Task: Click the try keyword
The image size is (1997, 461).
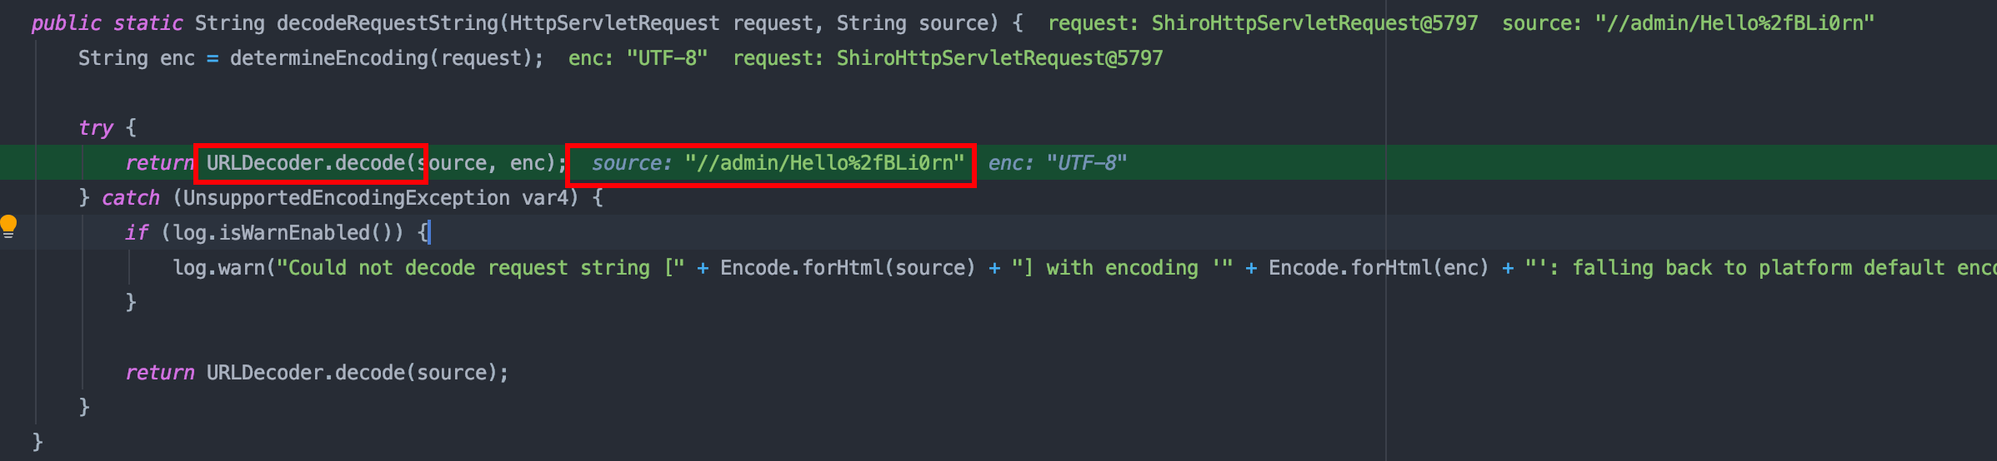Action: tap(95, 128)
